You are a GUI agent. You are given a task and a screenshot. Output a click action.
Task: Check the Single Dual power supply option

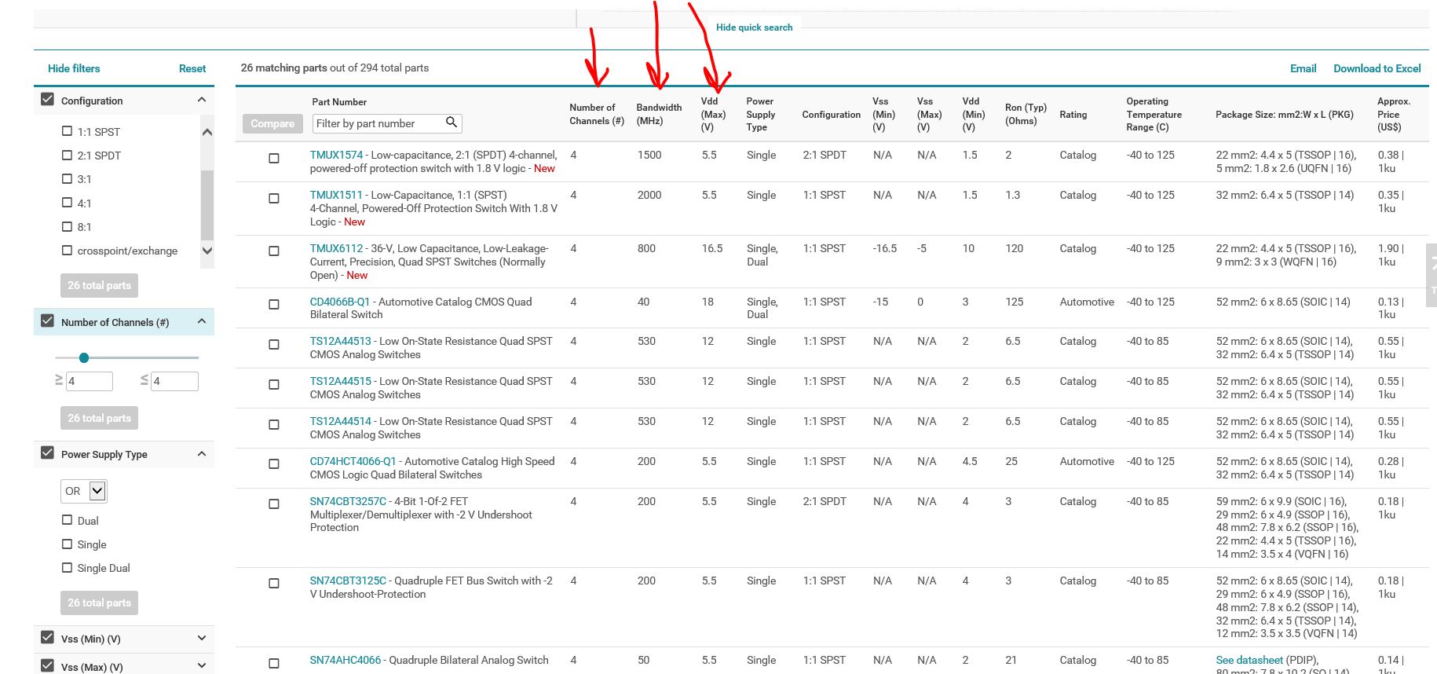pyautogui.click(x=67, y=567)
